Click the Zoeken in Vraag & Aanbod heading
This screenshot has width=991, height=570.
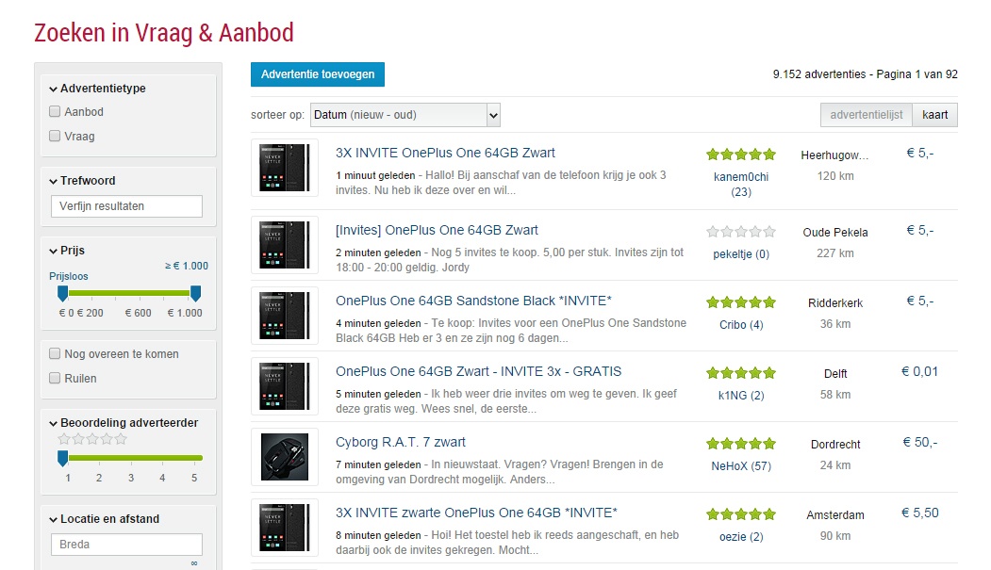coord(164,33)
